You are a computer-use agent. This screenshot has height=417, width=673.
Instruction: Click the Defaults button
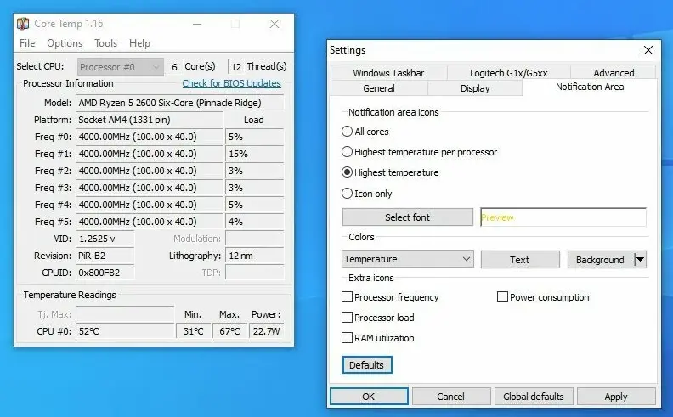tap(367, 365)
